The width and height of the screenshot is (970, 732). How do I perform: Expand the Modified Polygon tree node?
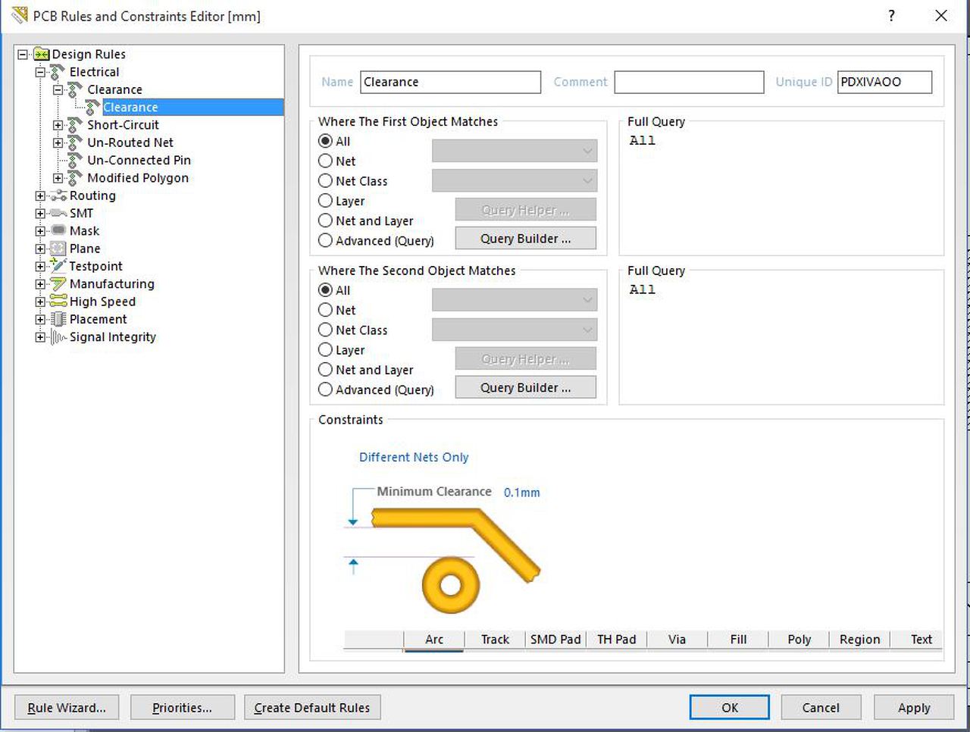click(x=58, y=178)
